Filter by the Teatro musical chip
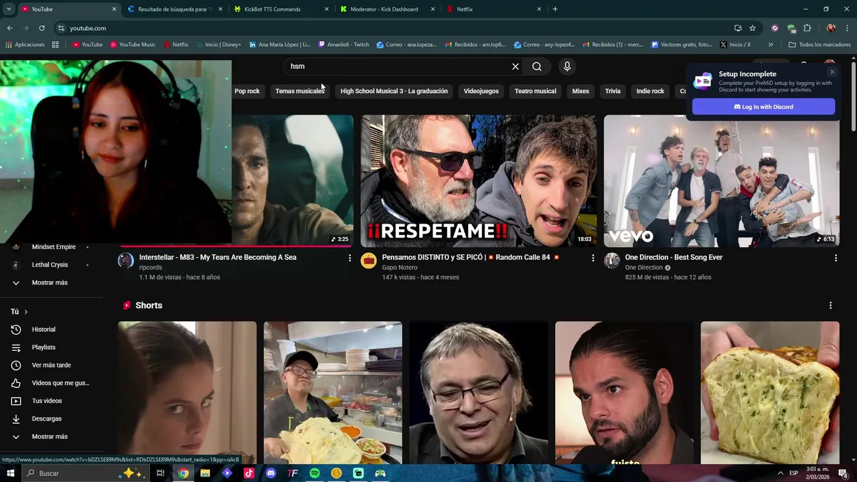Viewport: 857px width, 482px height. (x=535, y=91)
